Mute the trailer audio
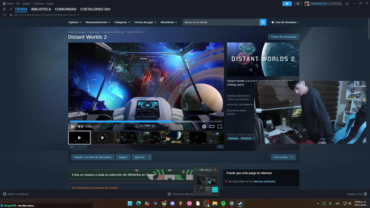The height and width of the screenshot is (208, 370). point(80,127)
